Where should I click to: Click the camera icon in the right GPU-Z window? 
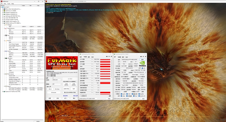141,57
